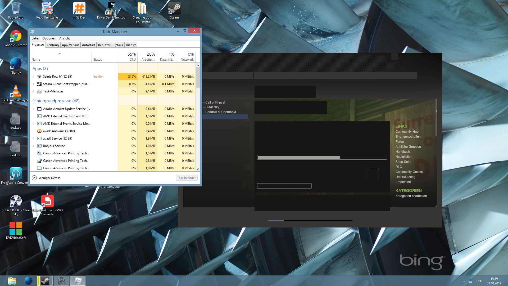Open the Steam desktop shortcut
This screenshot has width=508, height=286.
click(x=174, y=9)
